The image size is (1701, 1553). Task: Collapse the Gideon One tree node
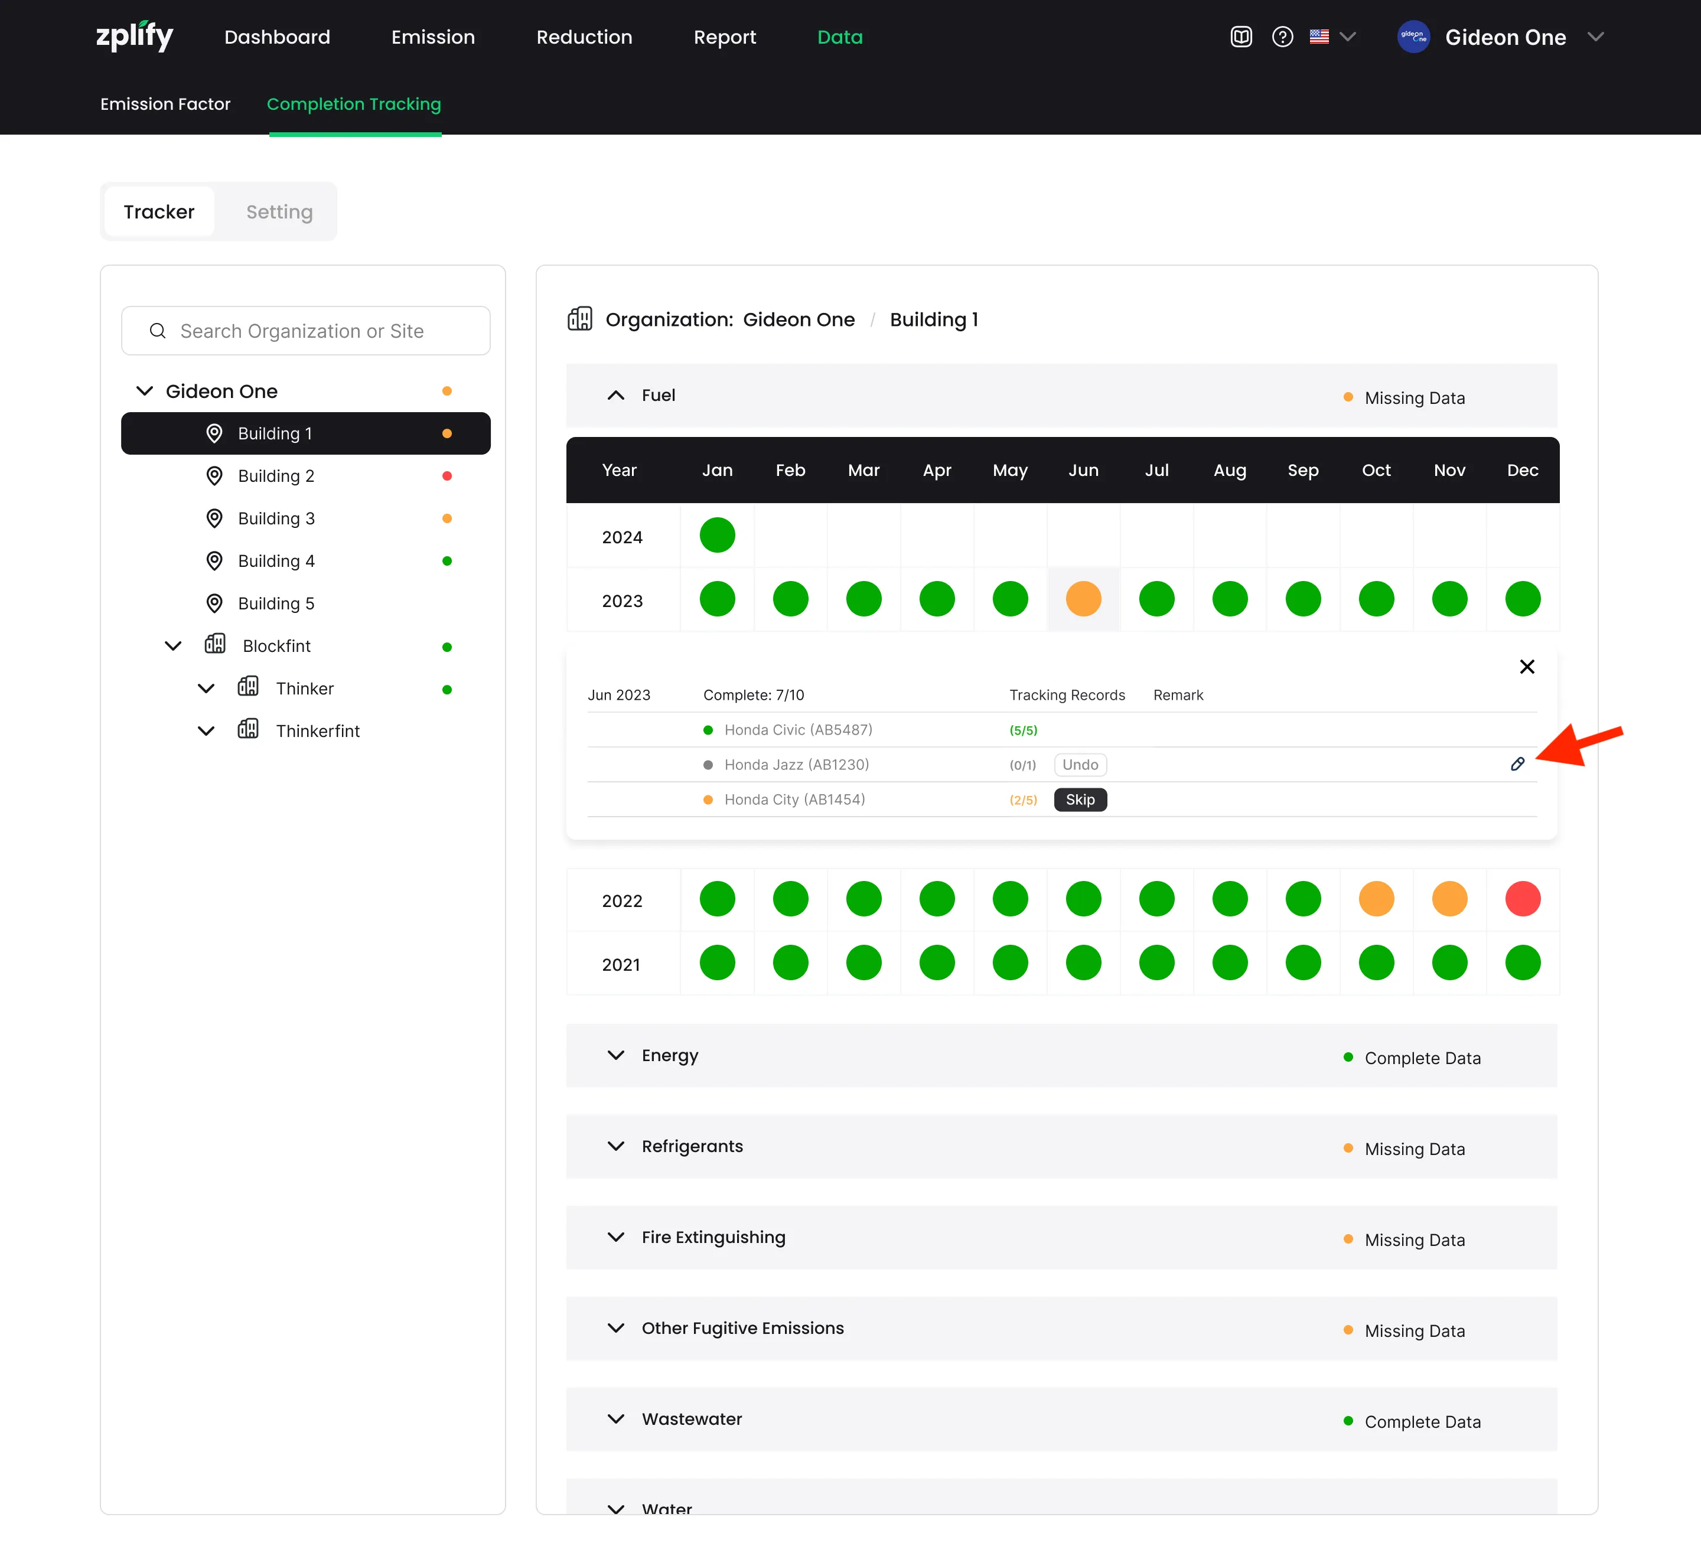click(145, 391)
